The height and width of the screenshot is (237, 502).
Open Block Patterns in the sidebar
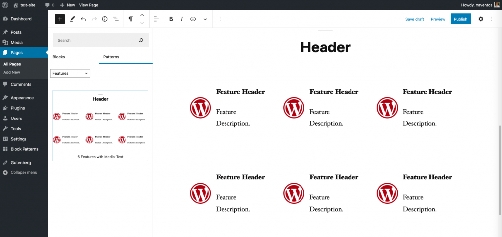[24, 149]
